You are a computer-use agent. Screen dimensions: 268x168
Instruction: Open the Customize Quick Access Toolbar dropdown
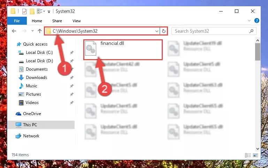coord(49,11)
